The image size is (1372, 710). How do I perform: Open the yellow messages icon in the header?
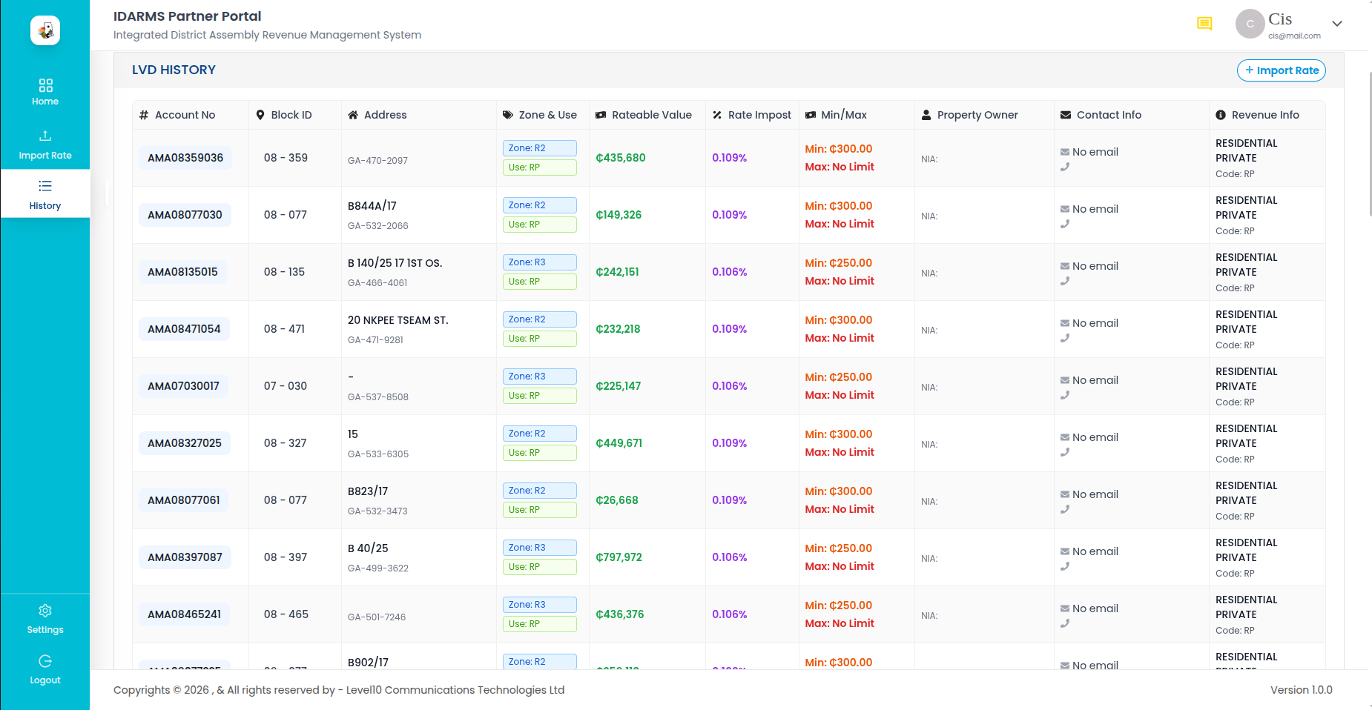point(1204,24)
